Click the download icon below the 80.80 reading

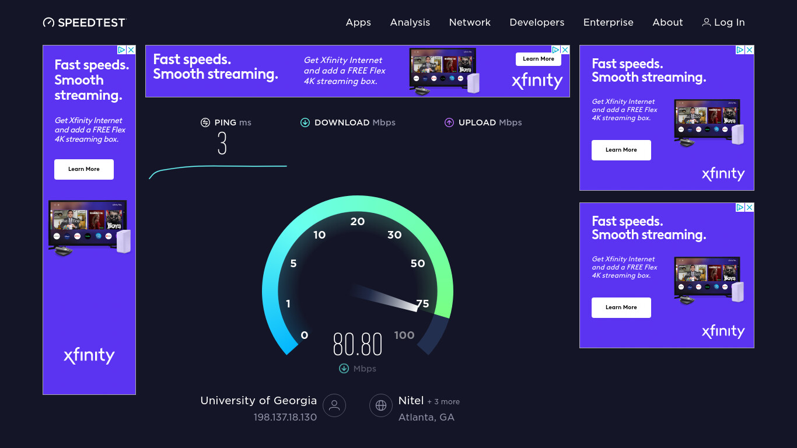click(x=344, y=369)
